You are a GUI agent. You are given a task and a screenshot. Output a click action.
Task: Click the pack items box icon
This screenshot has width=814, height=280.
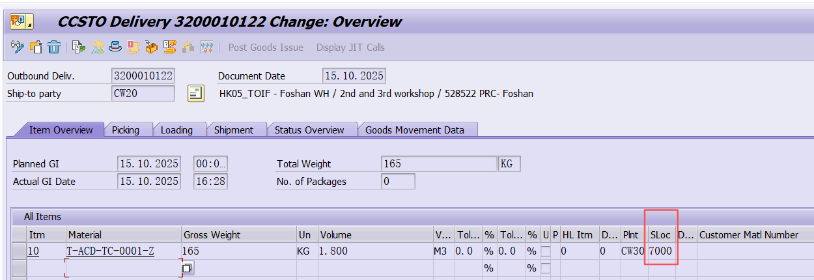point(152,47)
